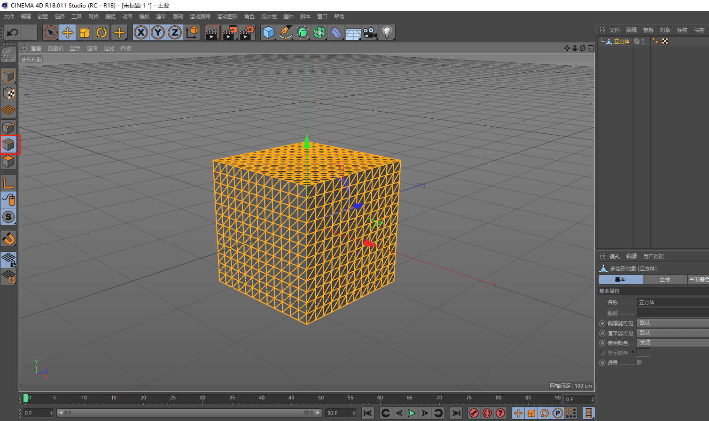Enable the 透显 checkbox
This screenshot has height=421, width=709.
pyautogui.click(x=639, y=362)
